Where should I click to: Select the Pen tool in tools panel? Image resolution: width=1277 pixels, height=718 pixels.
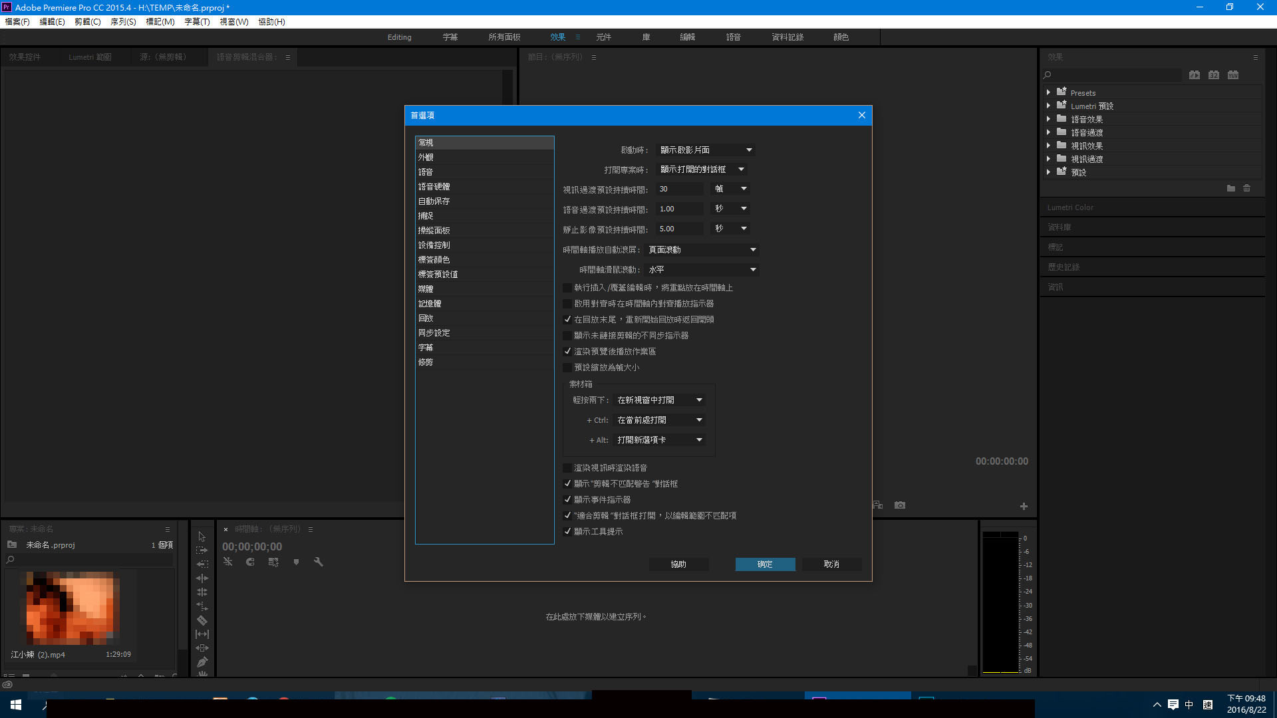202,662
